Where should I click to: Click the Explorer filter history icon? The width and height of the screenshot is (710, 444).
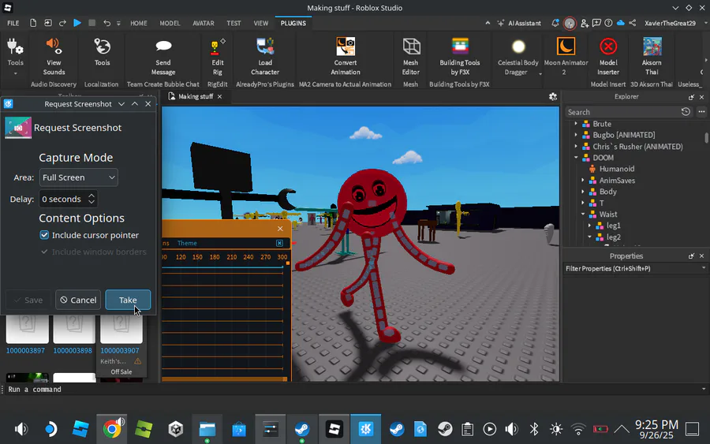pos(686,112)
